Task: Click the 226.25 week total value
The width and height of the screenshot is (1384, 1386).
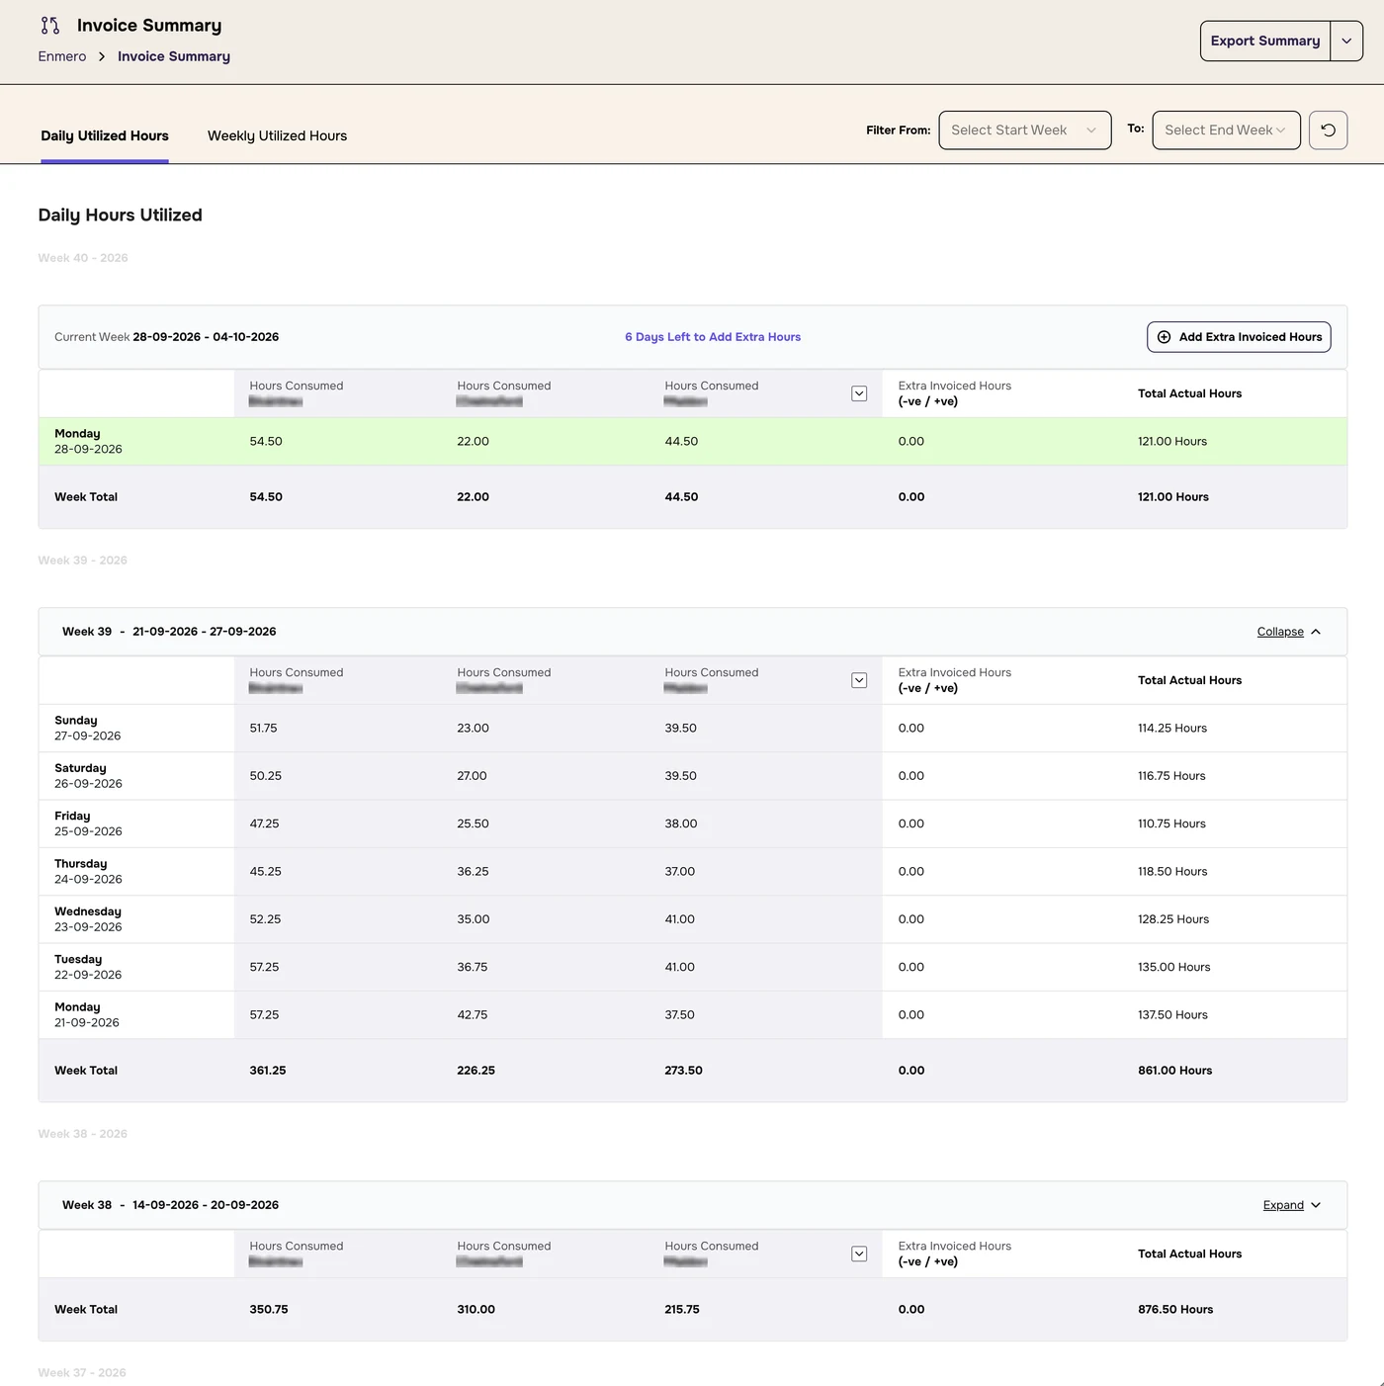Action: click(476, 1071)
